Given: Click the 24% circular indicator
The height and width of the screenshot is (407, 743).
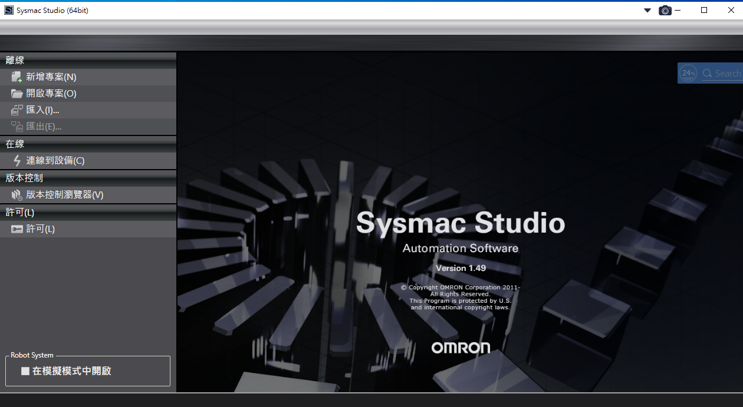Looking at the screenshot, I should [688, 73].
